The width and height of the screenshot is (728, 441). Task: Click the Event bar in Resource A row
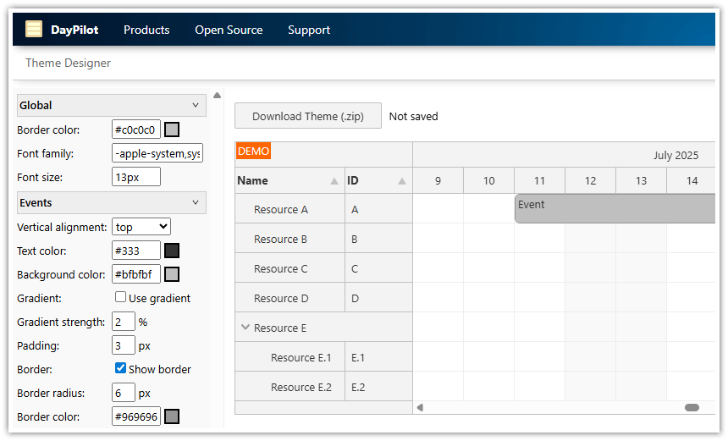[615, 208]
